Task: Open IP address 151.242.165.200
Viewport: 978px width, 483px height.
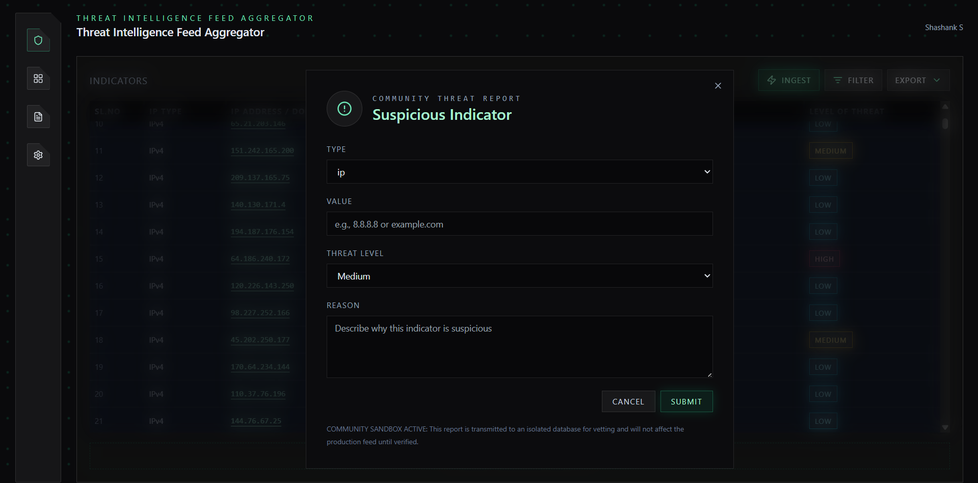Action: (x=262, y=151)
